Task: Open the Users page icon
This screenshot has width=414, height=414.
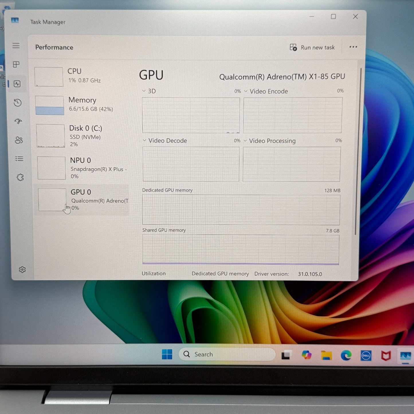Action: (x=19, y=140)
